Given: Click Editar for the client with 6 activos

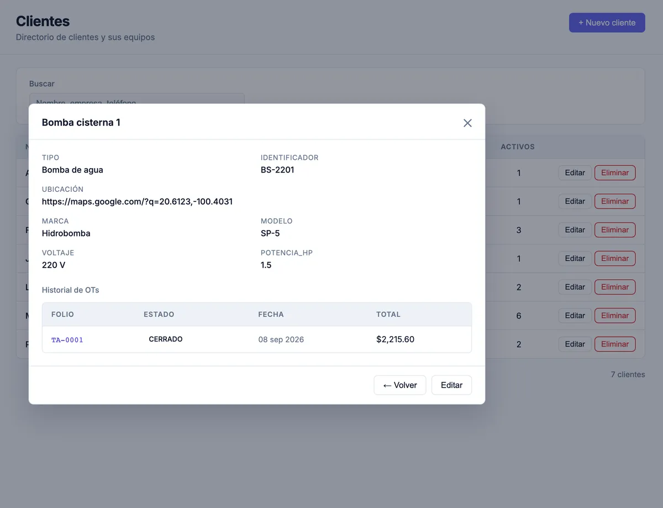Looking at the screenshot, I should pos(575,316).
